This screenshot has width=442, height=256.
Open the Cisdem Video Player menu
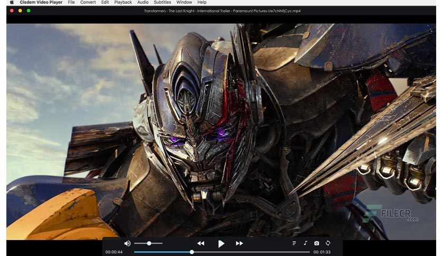(41, 2)
